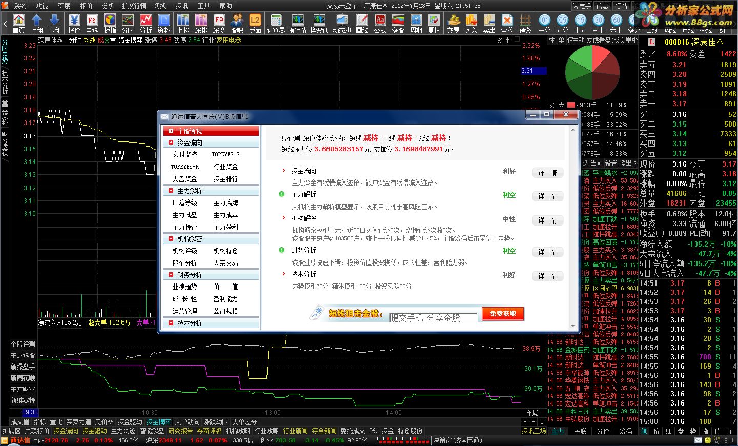Click the 信息 button at top right
The width and height of the screenshot is (738, 446).
[x=602, y=6]
